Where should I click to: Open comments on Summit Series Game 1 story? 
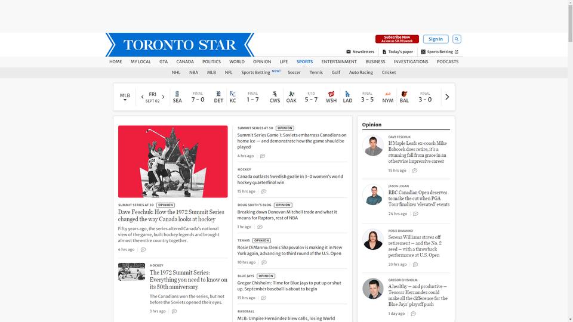tap(263, 156)
